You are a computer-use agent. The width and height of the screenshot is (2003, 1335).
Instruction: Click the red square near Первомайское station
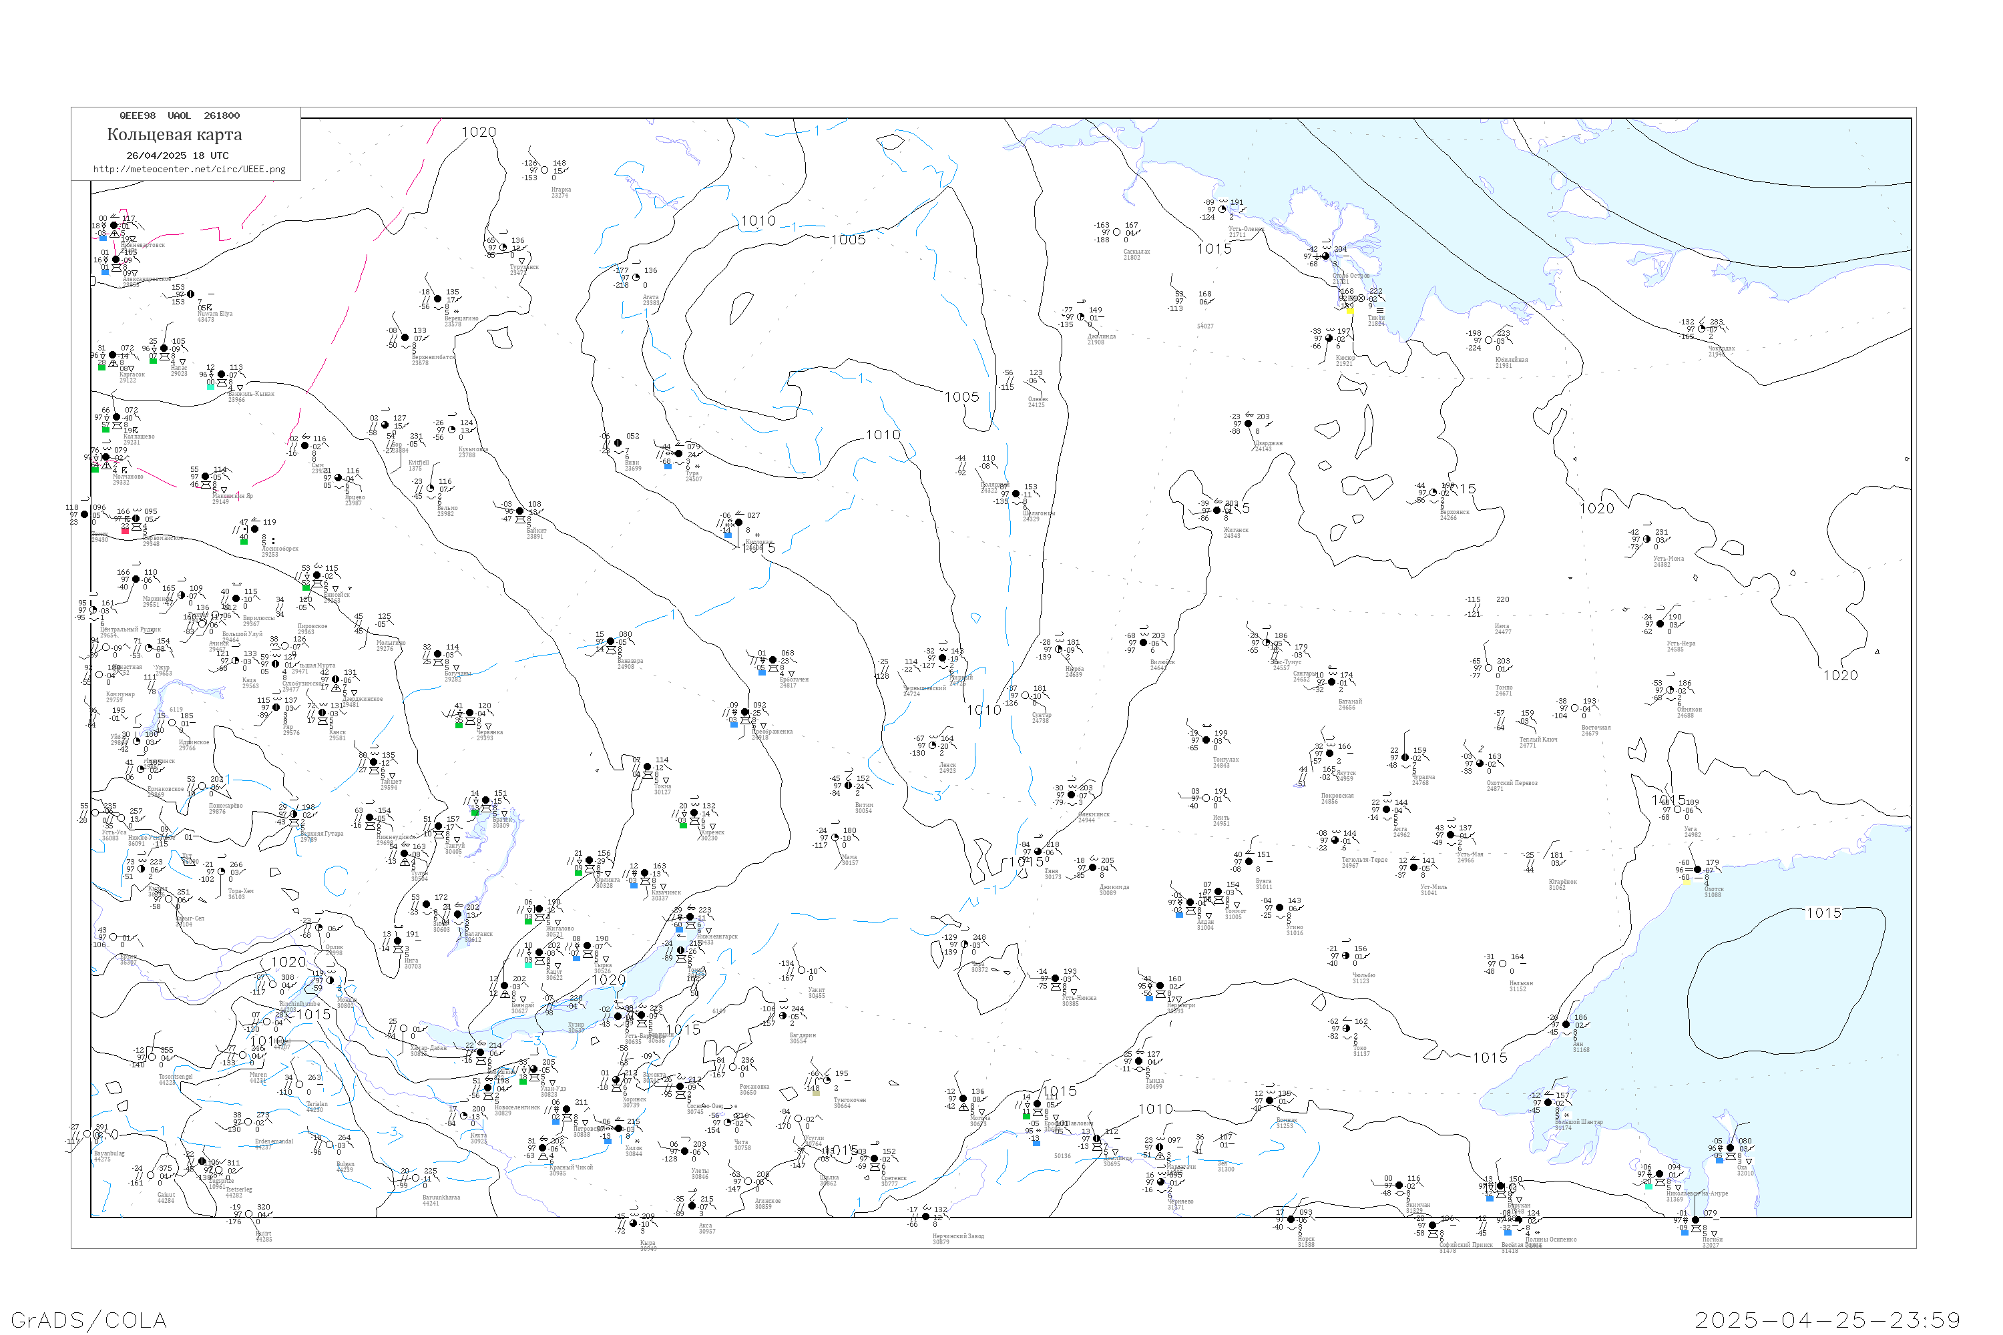pyautogui.click(x=126, y=531)
